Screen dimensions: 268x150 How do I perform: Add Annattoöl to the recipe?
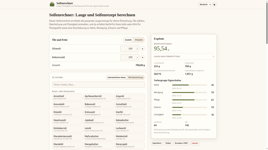67,97
